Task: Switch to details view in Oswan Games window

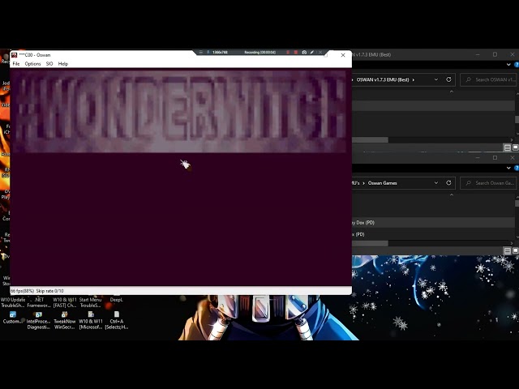Action: click(507, 251)
